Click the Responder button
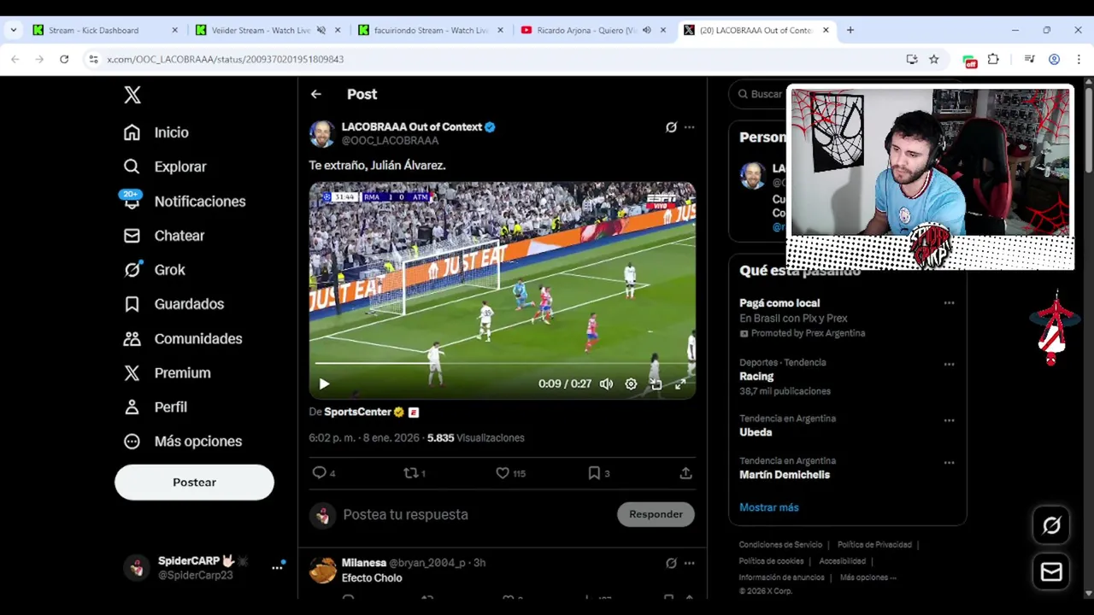1094x615 pixels. point(656,514)
